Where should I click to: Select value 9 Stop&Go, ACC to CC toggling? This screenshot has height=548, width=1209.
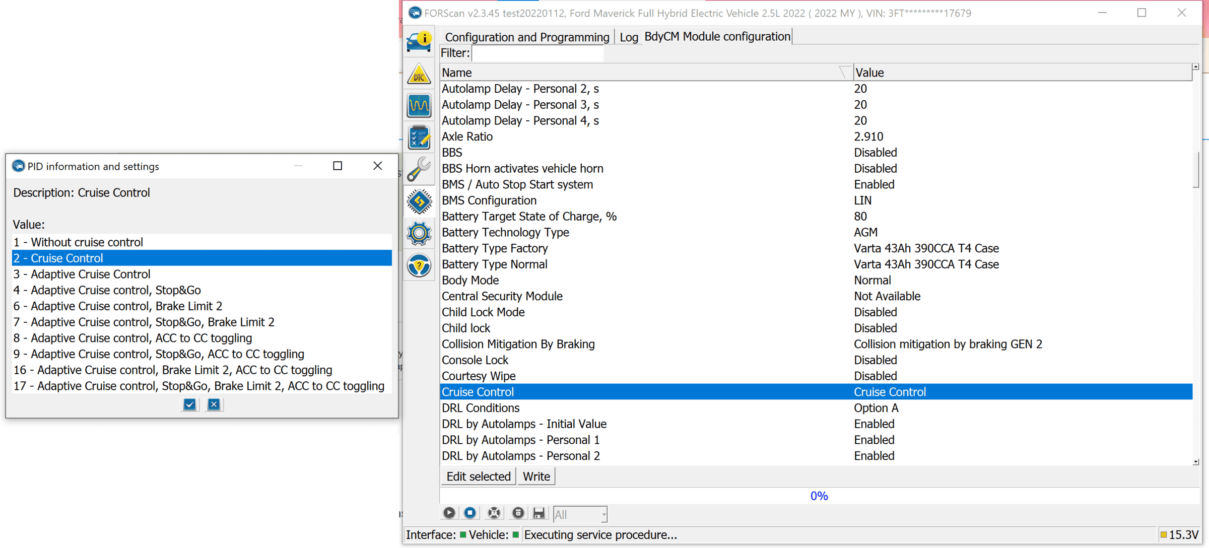pos(202,354)
